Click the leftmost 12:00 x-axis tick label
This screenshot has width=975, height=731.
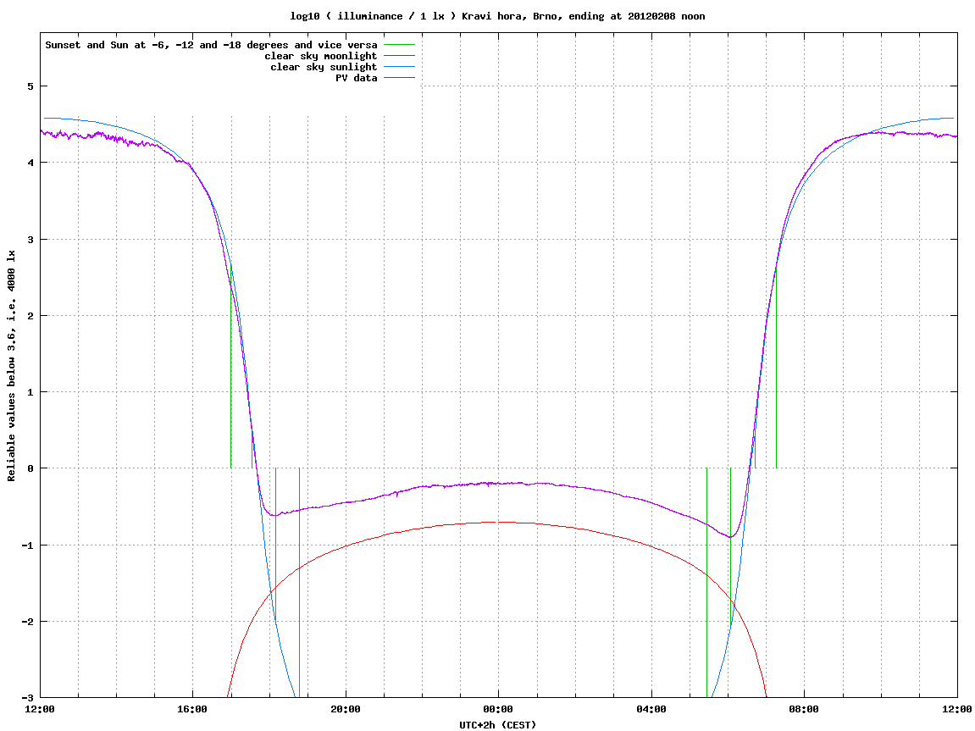(x=40, y=709)
